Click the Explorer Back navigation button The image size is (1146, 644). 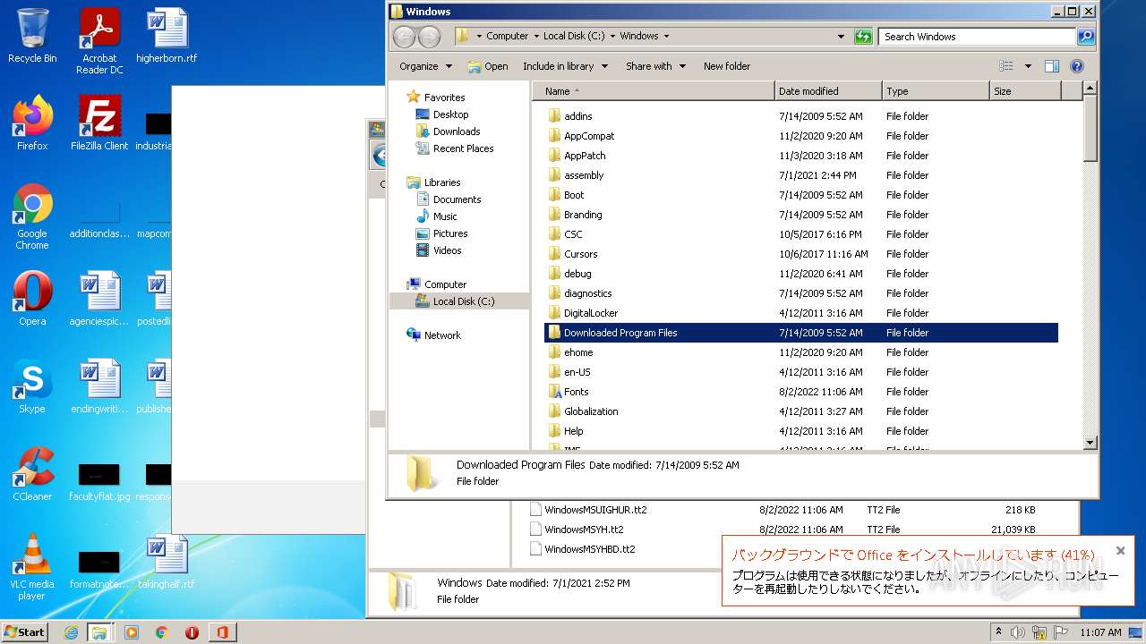405,37
